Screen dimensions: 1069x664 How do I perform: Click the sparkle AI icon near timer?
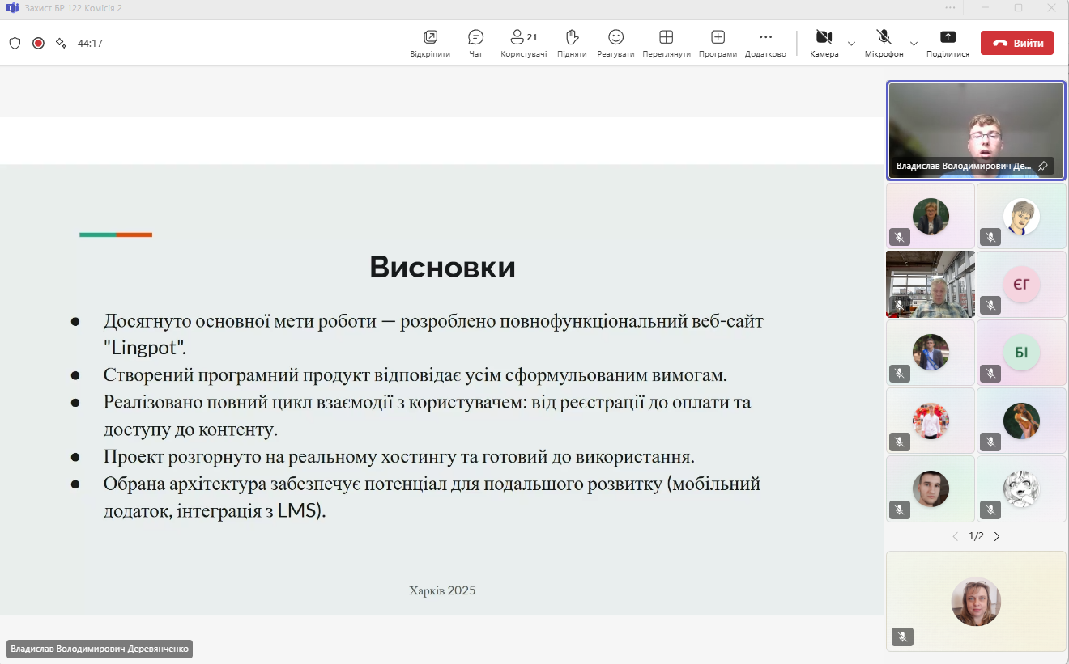click(x=61, y=43)
